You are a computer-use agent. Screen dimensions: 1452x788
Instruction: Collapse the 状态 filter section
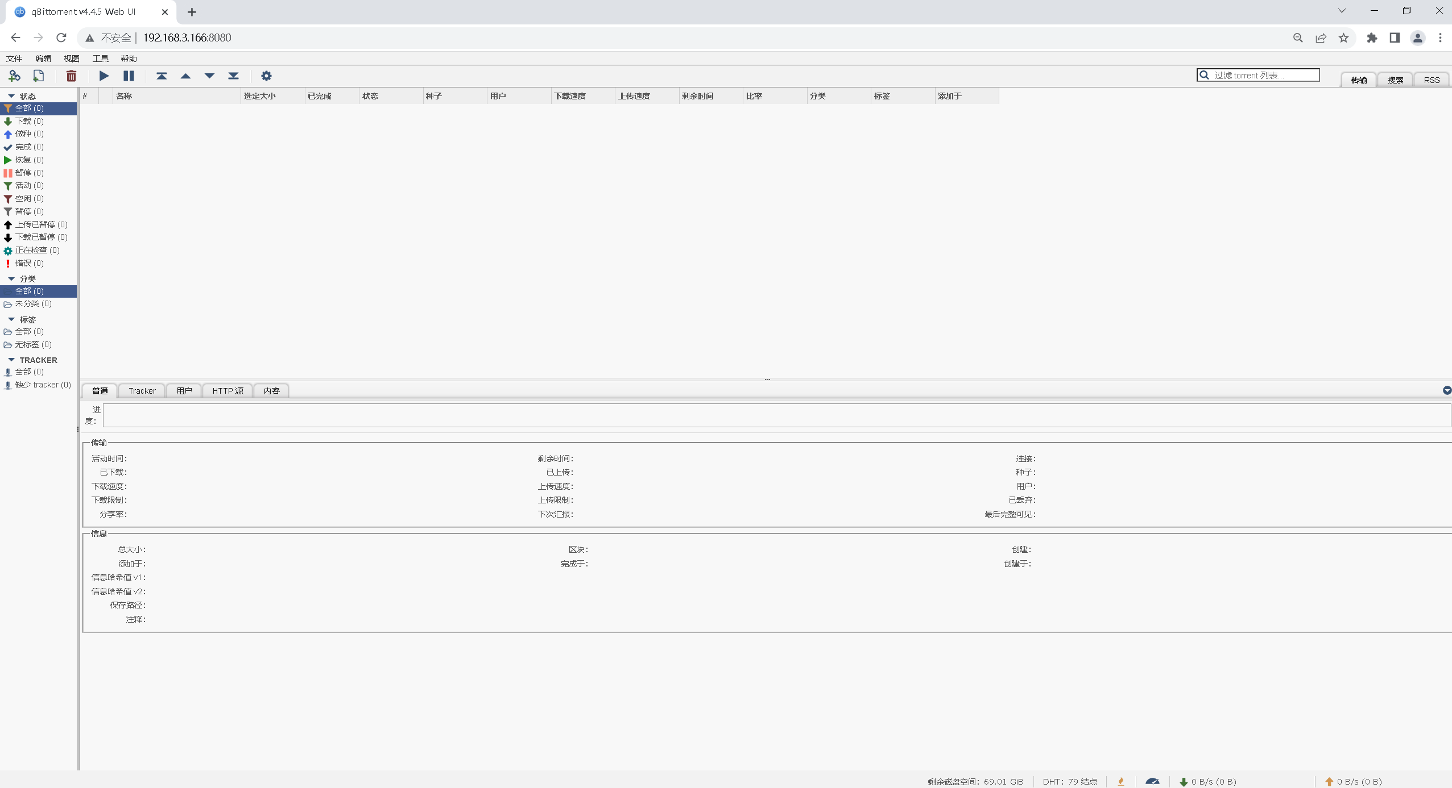click(11, 96)
